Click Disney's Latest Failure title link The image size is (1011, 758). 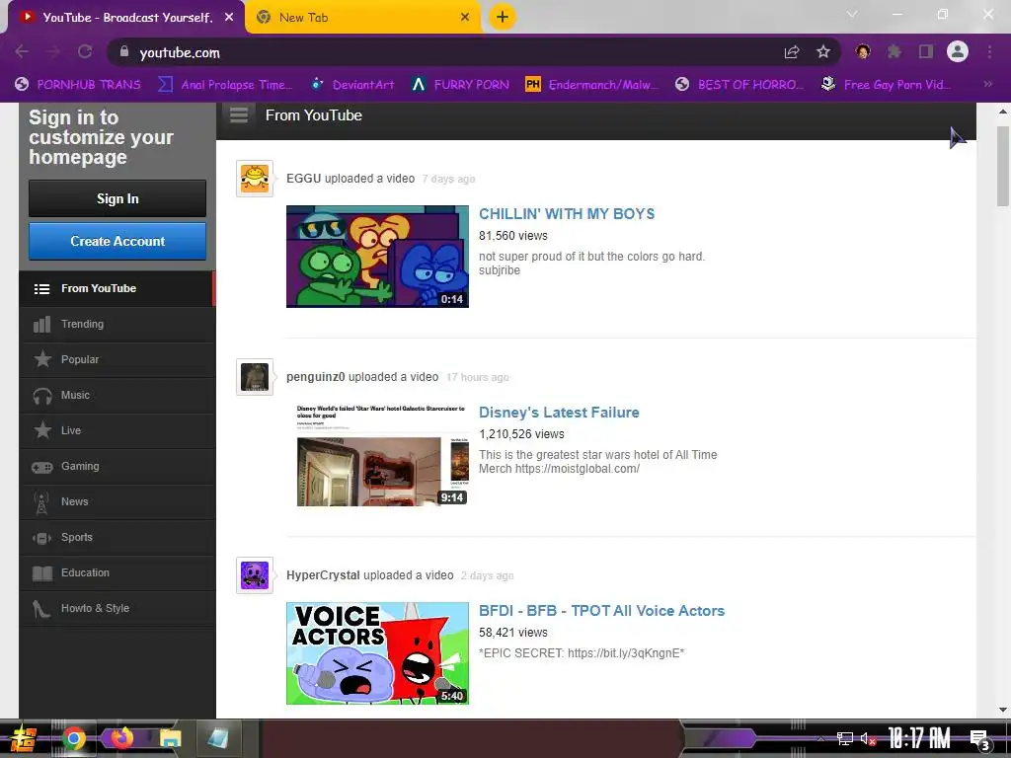click(559, 413)
